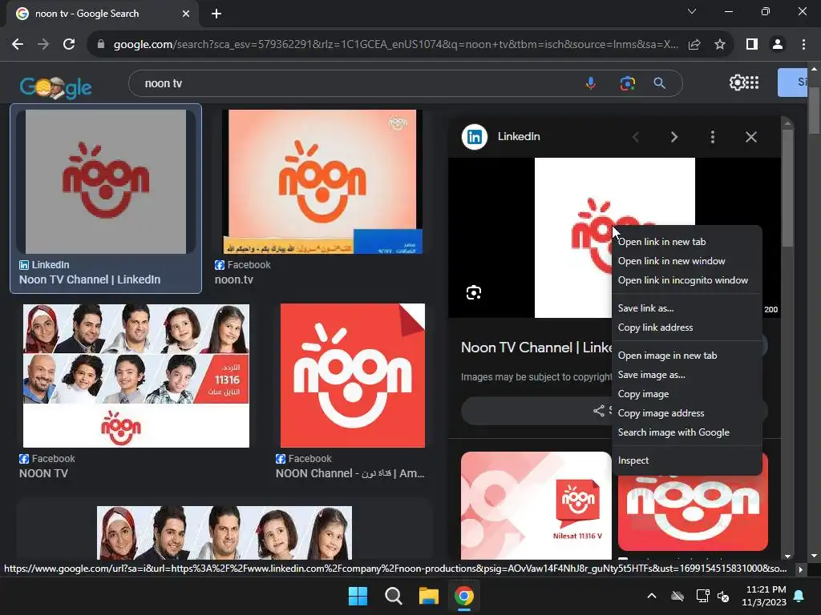This screenshot has height=615, width=821.
Task: Open the NOON TV cast collage thumbnail
Action: click(136, 376)
